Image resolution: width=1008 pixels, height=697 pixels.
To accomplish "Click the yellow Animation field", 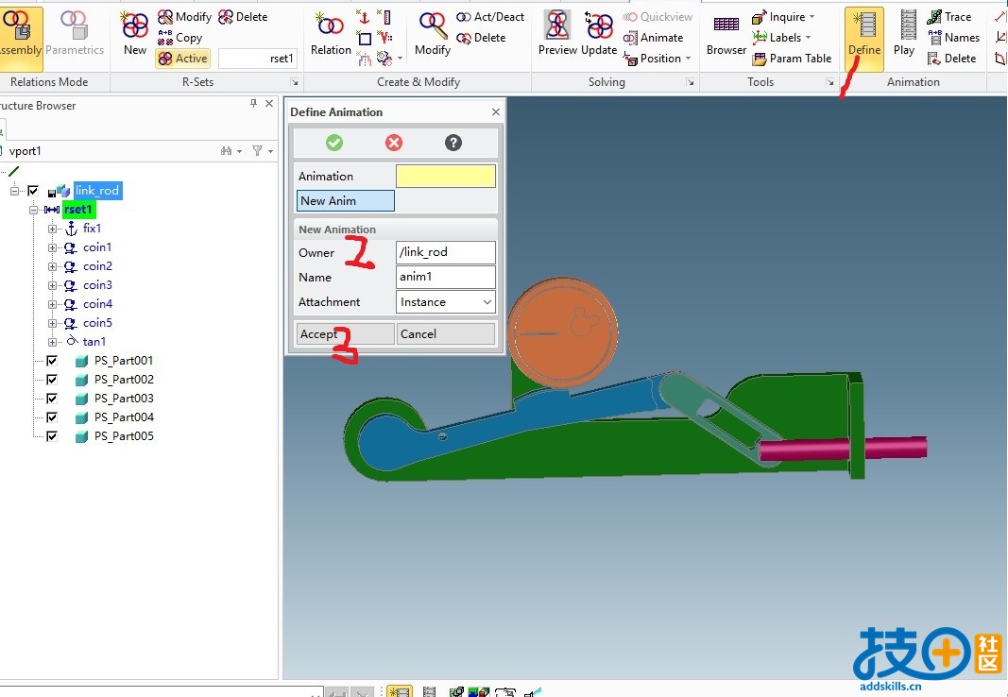I will pos(446,176).
